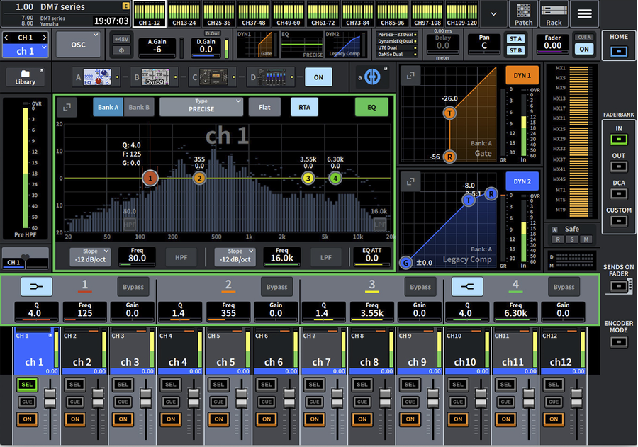638x447 pixels.
Task: Open the Patch screen icon
Action: tap(523, 13)
